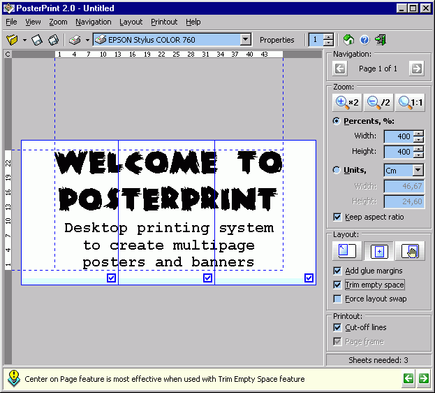Screen dimensions: 435x393
Task: Click the percent Width field
Action: (x=399, y=136)
